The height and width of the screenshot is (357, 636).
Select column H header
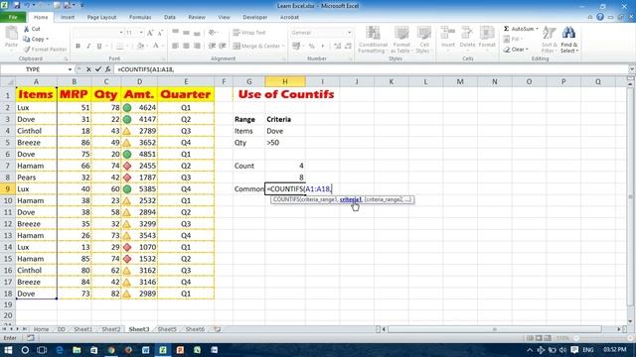click(x=285, y=81)
